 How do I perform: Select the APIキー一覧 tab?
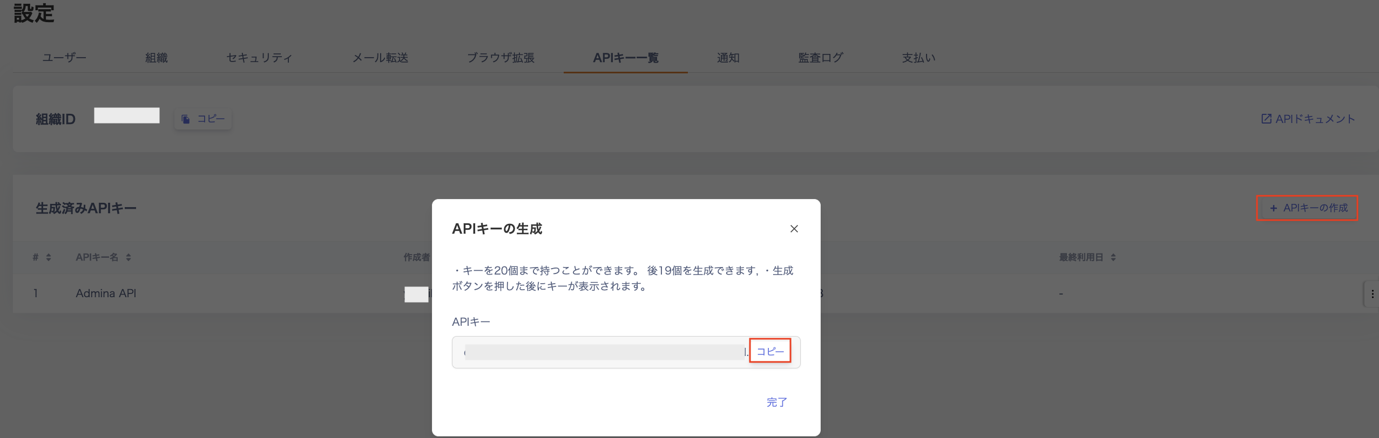(x=626, y=58)
